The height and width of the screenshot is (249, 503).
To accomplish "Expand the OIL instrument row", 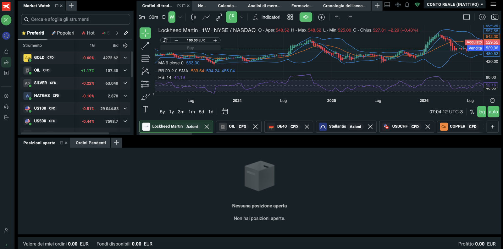I will pyautogui.click(x=125, y=70).
